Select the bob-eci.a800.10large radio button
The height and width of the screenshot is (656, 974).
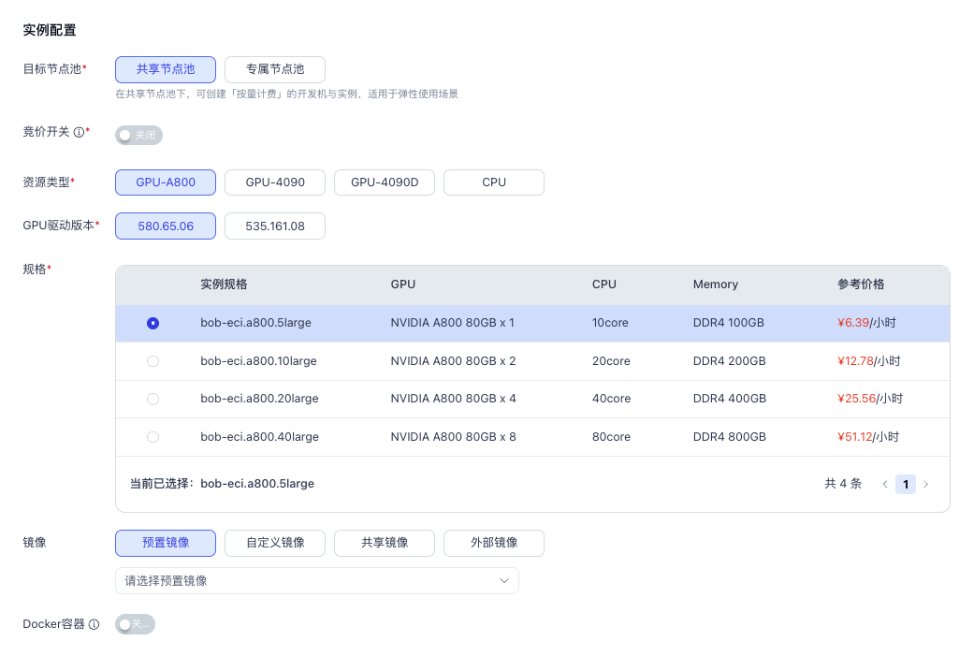153,361
